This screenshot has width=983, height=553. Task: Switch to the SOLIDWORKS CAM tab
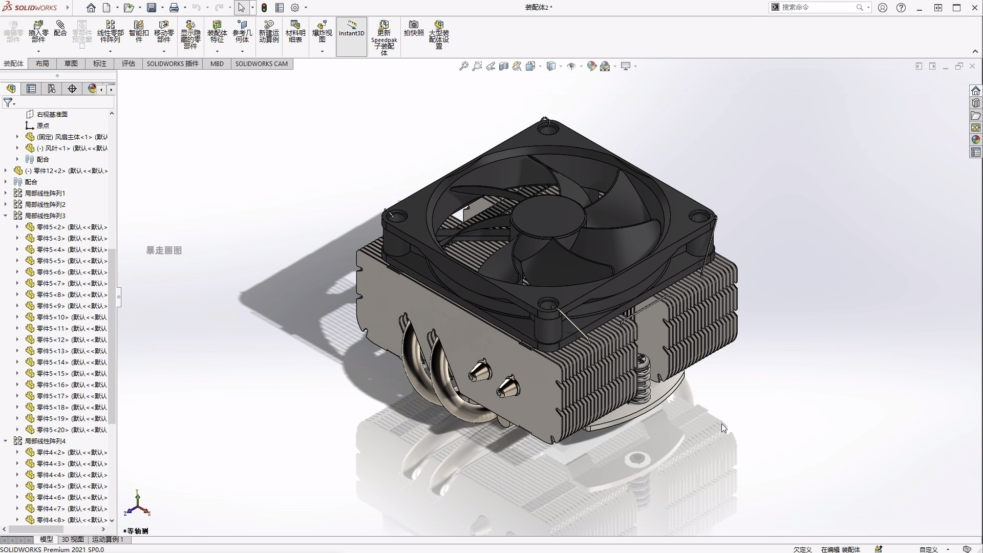pyautogui.click(x=262, y=63)
